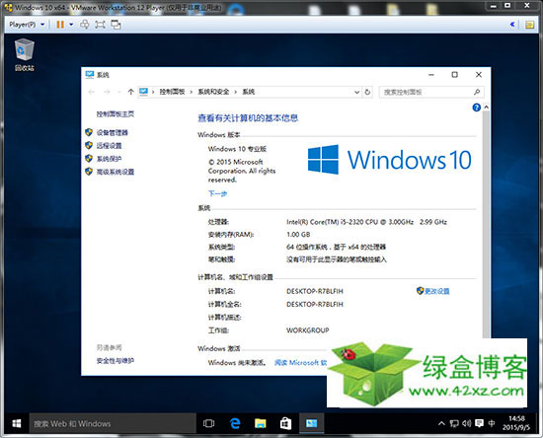Click the refresh button in address bar
The width and height of the screenshot is (543, 438).
[367, 93]
